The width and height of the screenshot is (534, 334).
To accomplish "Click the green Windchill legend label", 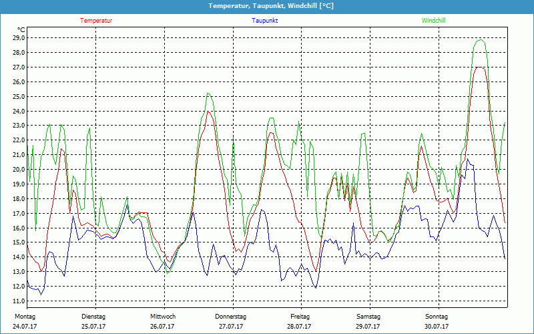I will coord(433,21).
